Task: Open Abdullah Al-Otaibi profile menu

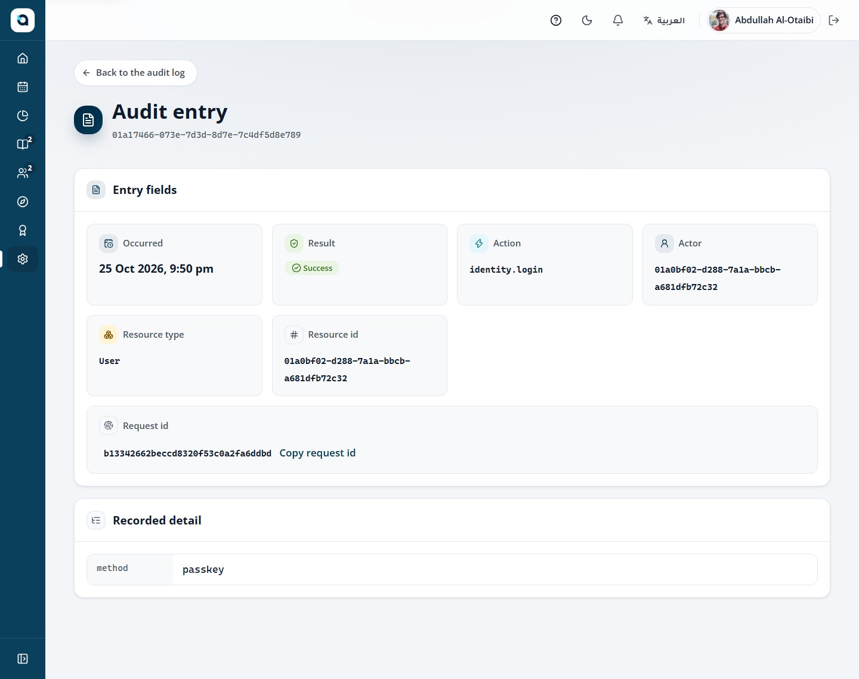Action: tap(764, 20)
